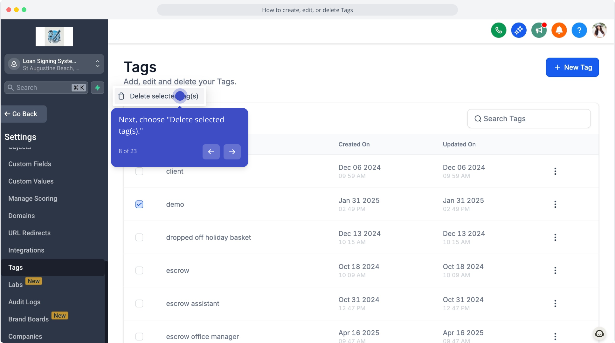Open three-dot menu for escrow office manager
The height and width of the screenshot is (343, 615).
tap(555, 336)
